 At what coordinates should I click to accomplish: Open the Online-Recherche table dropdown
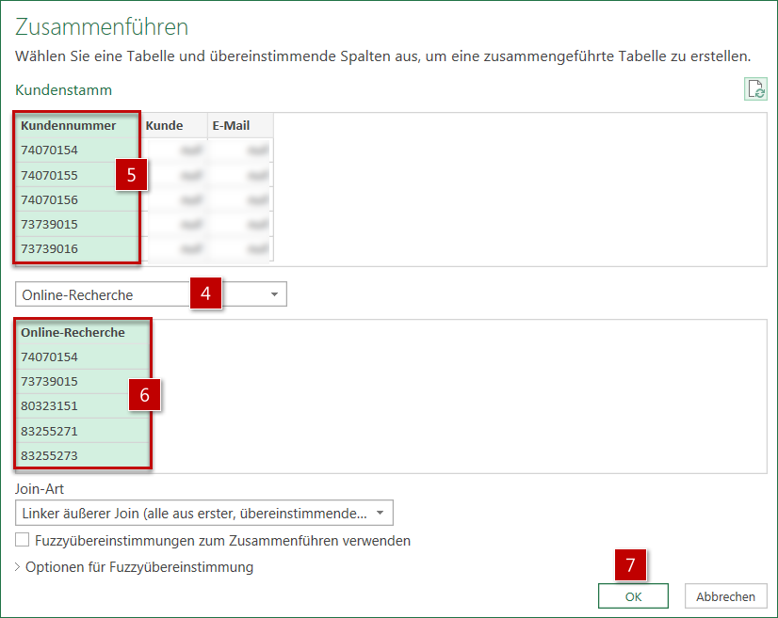point(151,294)
